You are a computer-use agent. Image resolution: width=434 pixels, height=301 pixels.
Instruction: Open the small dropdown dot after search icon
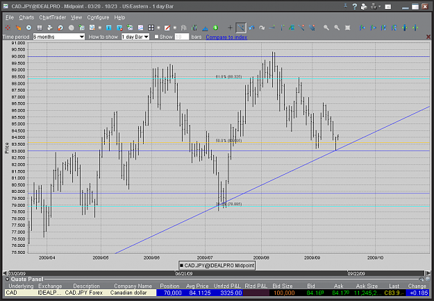point(100,28)
